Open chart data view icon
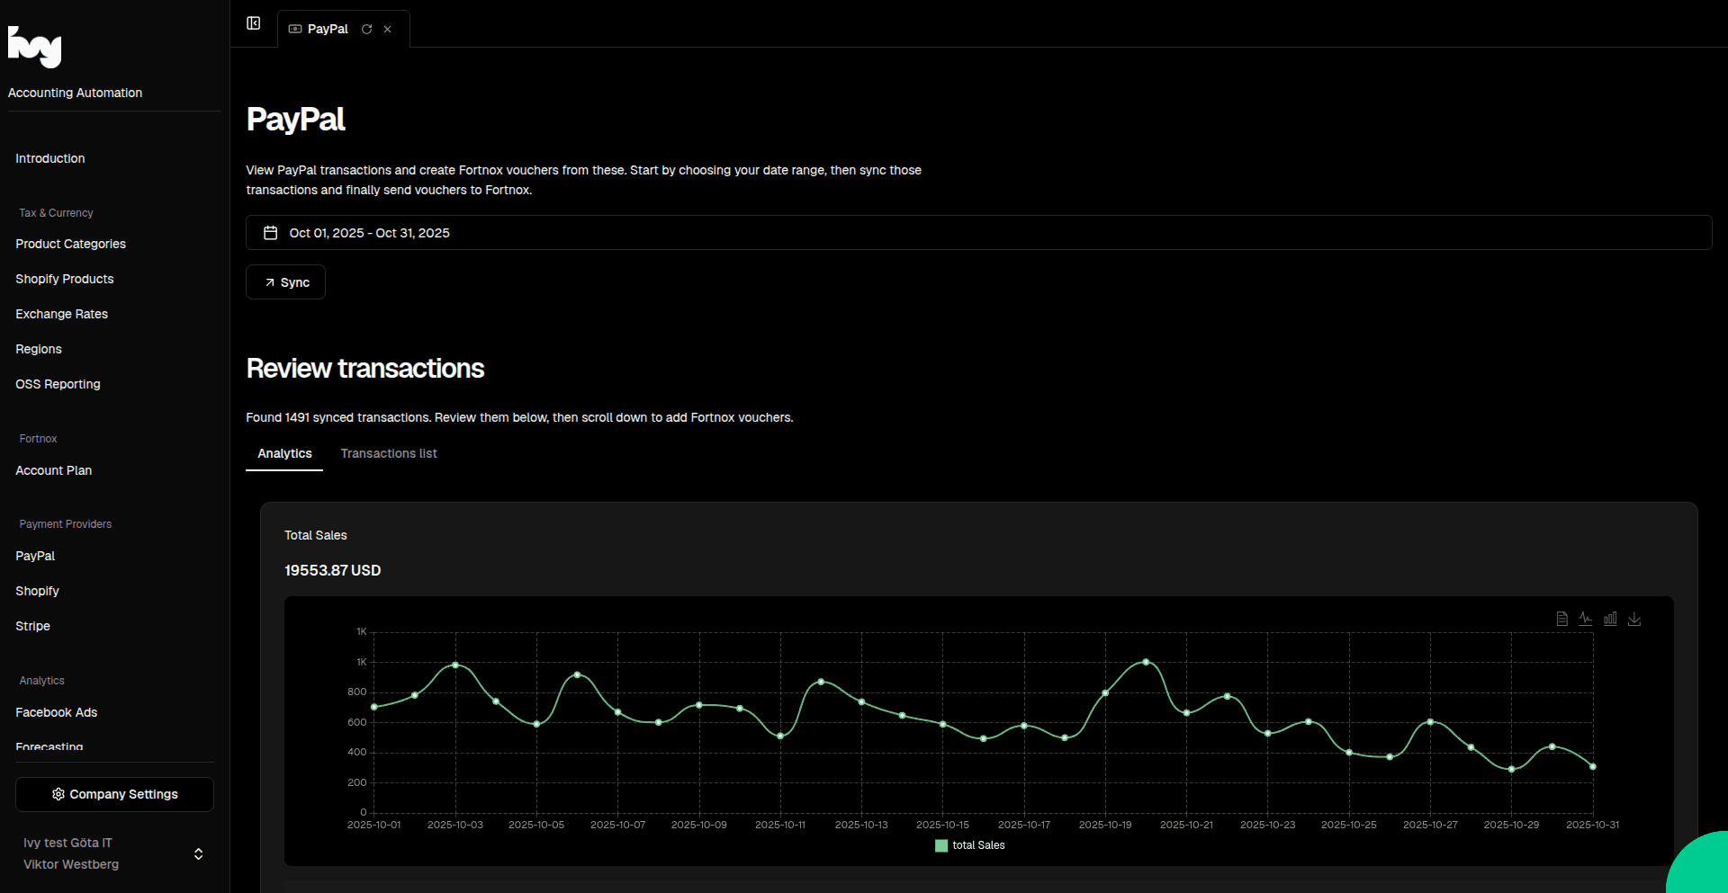Image resolution: width=1728 pixels, height=893 pixels. [1561, 619]
